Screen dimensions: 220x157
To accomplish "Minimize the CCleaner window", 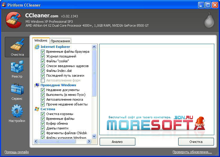I will [201, 5].
